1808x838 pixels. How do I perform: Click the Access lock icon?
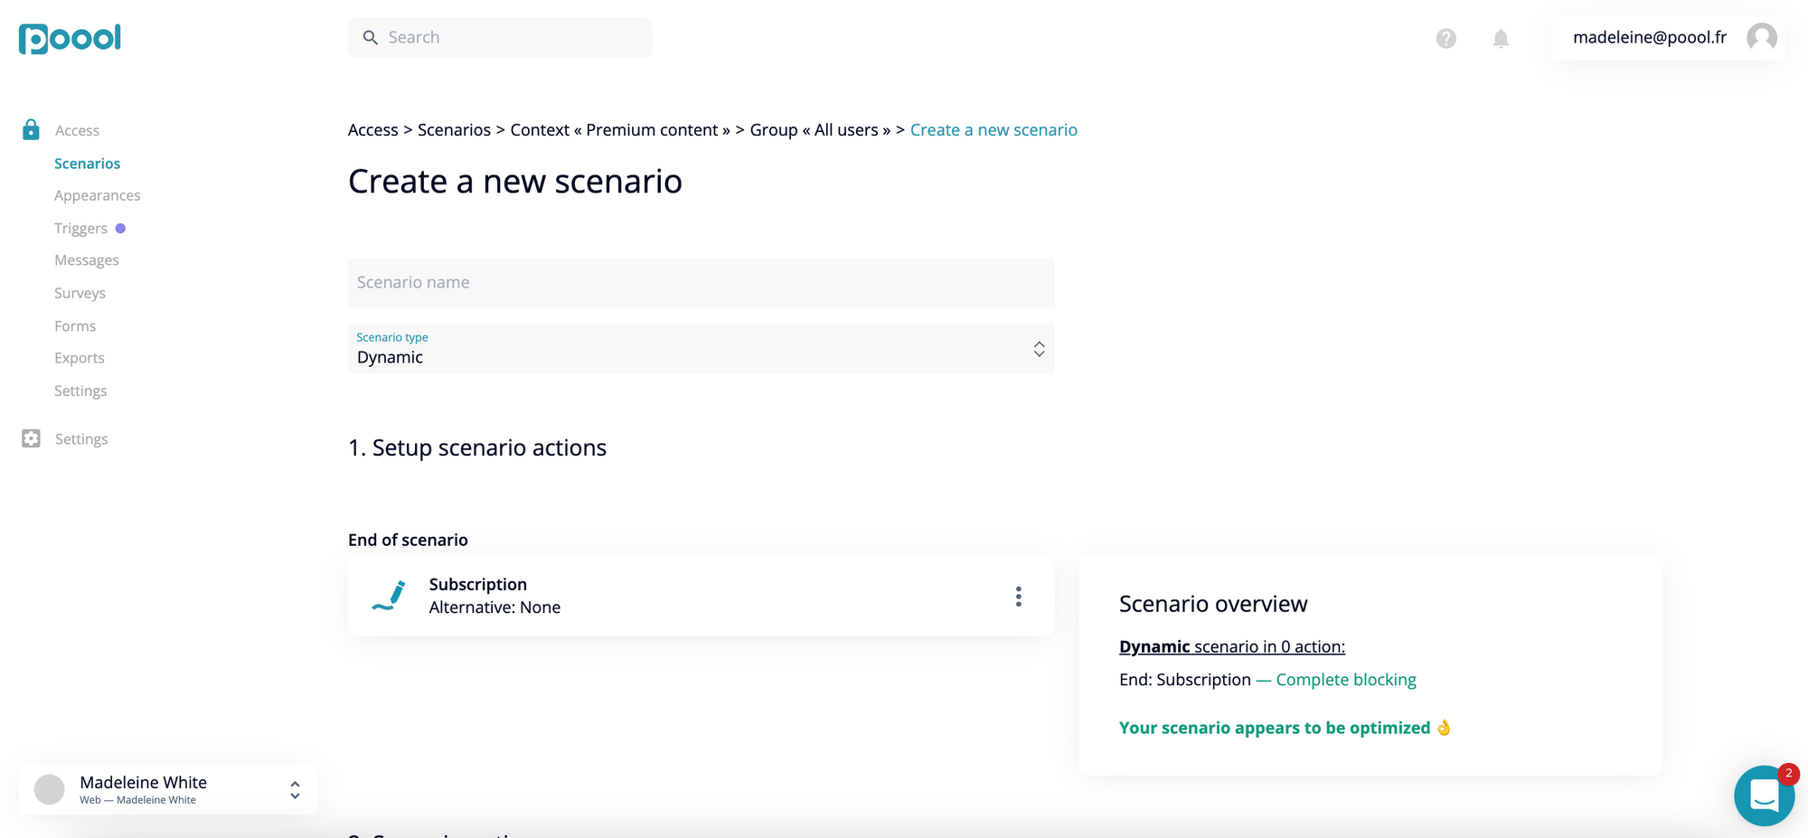tap(31, 129)
